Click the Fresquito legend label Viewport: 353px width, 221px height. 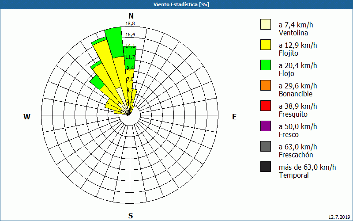click(293, 114)
